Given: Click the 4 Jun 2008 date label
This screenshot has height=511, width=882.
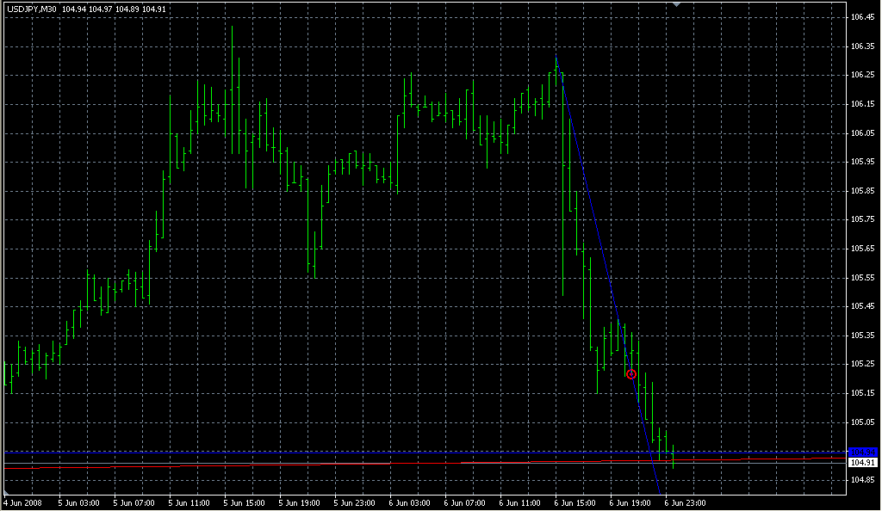Looking at the screenshot, I should [23, 503].
